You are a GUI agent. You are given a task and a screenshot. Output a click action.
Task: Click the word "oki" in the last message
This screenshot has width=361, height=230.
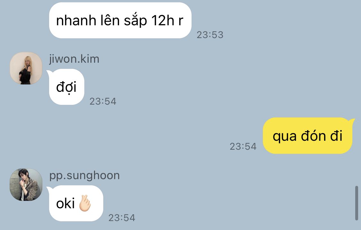[65, 203]
